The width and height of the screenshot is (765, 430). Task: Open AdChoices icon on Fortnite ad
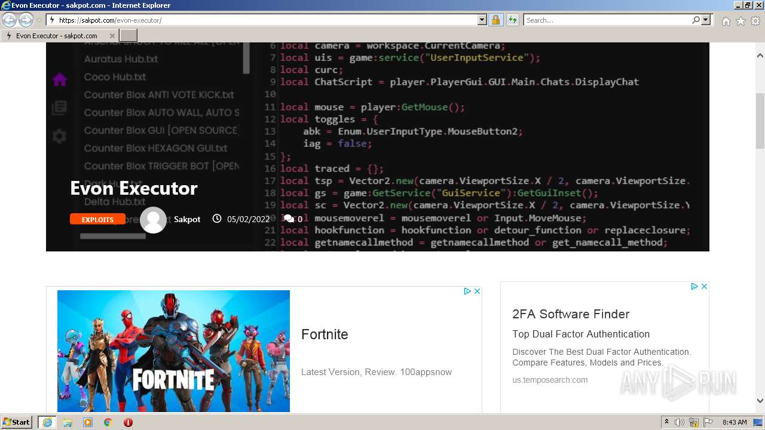[468, 291]
